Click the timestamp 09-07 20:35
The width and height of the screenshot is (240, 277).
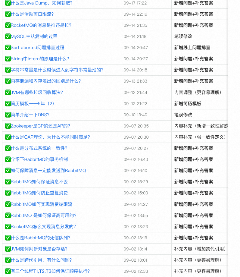pos(136,126)
